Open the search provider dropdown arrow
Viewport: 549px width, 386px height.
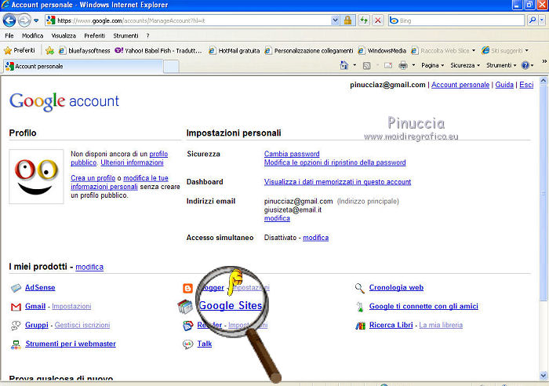542,20
